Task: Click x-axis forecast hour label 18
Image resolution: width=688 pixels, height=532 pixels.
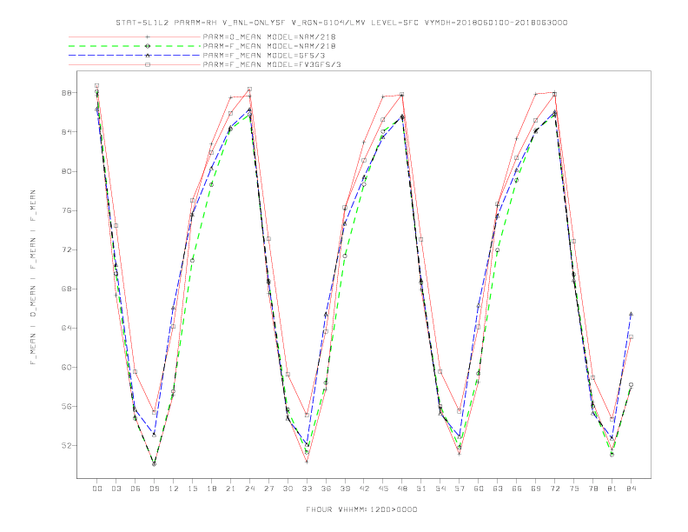Action: click(211, 489)
